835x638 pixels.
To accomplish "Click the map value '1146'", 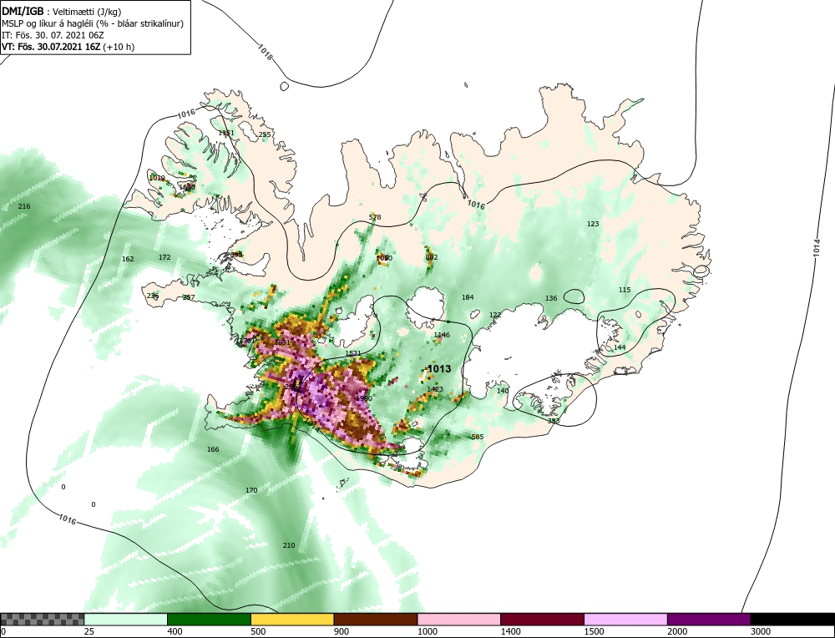I will 442,335.
